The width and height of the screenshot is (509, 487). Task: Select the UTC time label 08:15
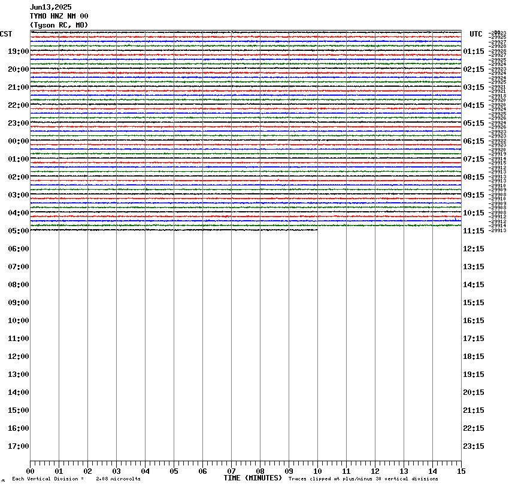pyautogui.click(x=474, y=176)
